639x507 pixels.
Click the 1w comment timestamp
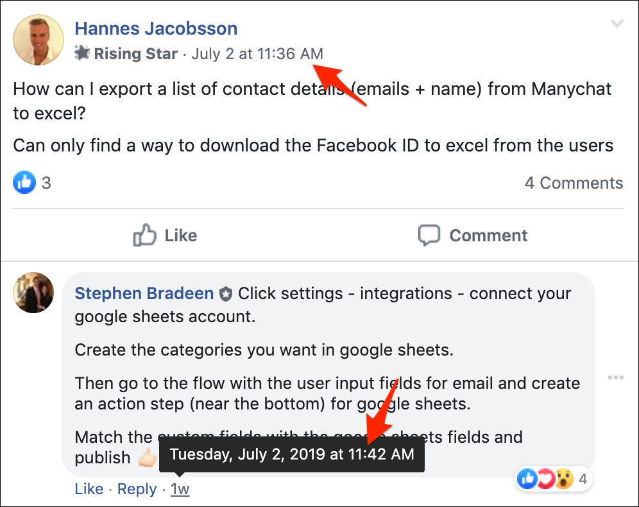pyautogui.click(x=180, y=489)
